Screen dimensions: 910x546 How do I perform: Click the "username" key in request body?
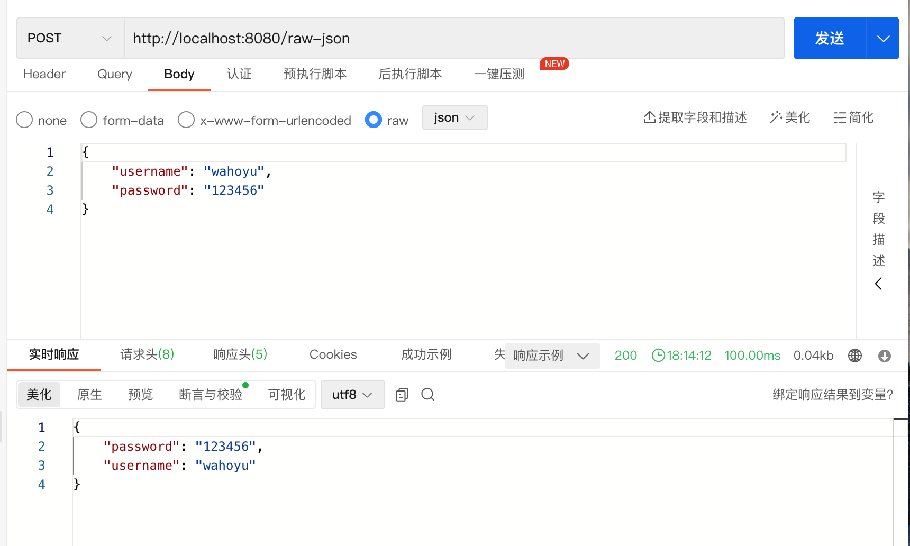(x=150, y=171)
